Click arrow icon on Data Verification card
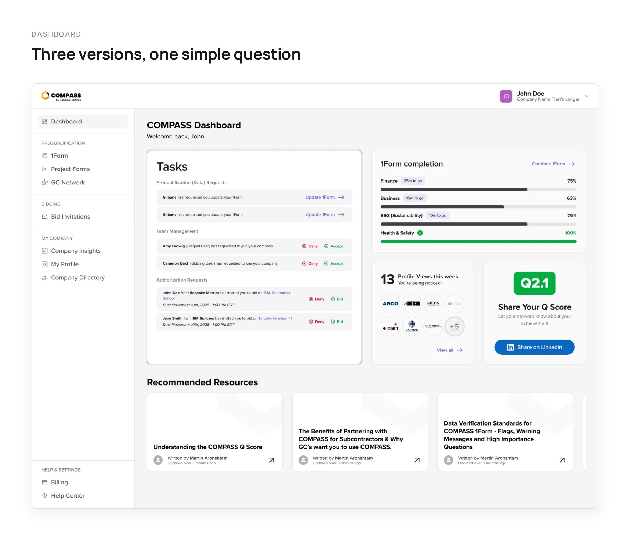631x544 pixels. click(x=562, y=460)
